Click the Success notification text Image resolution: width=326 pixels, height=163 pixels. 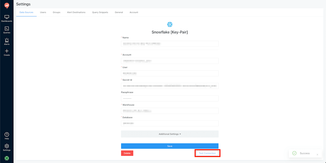pos(305,153)
